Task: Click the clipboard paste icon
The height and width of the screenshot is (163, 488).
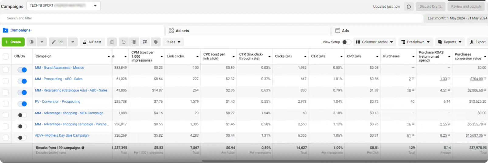Action: tap(112, 42)
